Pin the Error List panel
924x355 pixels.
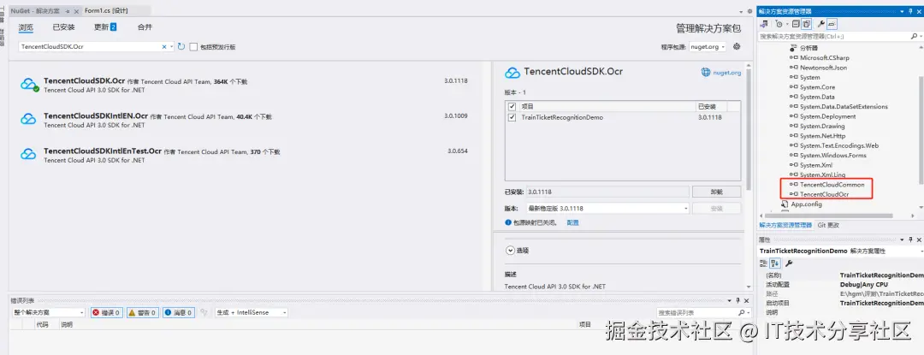(x=737, y=300)
